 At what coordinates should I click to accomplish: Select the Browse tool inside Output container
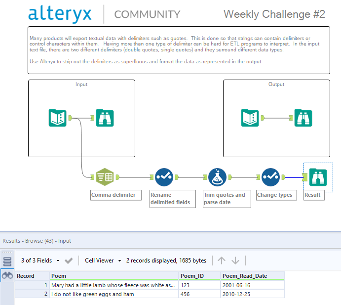pos(303,118)
